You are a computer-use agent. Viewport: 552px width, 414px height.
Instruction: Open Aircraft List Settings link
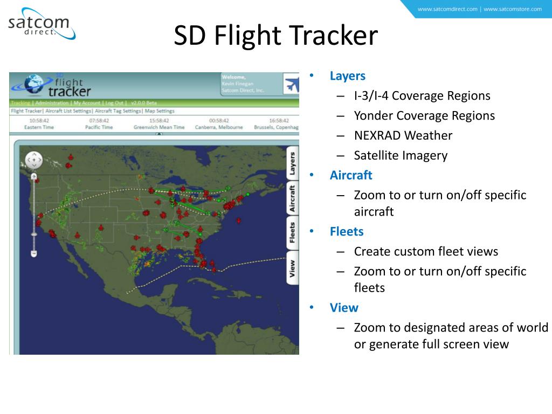[x=68, y=111]
